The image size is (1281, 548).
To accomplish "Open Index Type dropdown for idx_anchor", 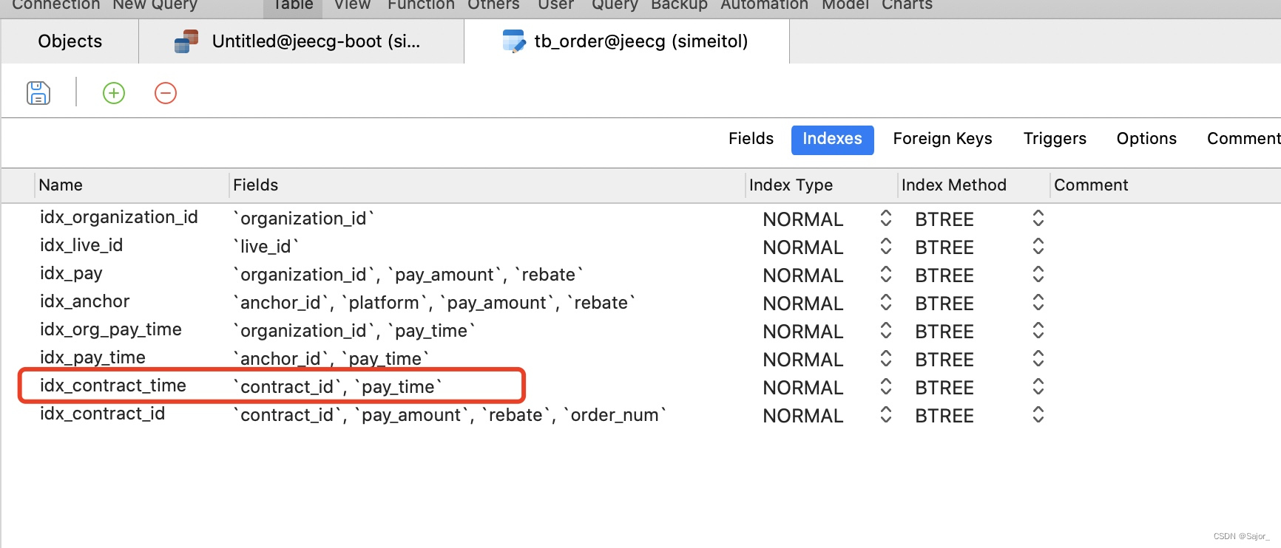I will pos(886,303).
